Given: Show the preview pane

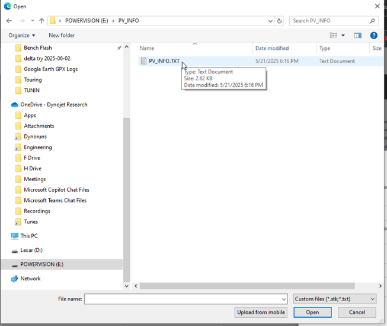Looking at the screenshot, I should click(357, 36).
